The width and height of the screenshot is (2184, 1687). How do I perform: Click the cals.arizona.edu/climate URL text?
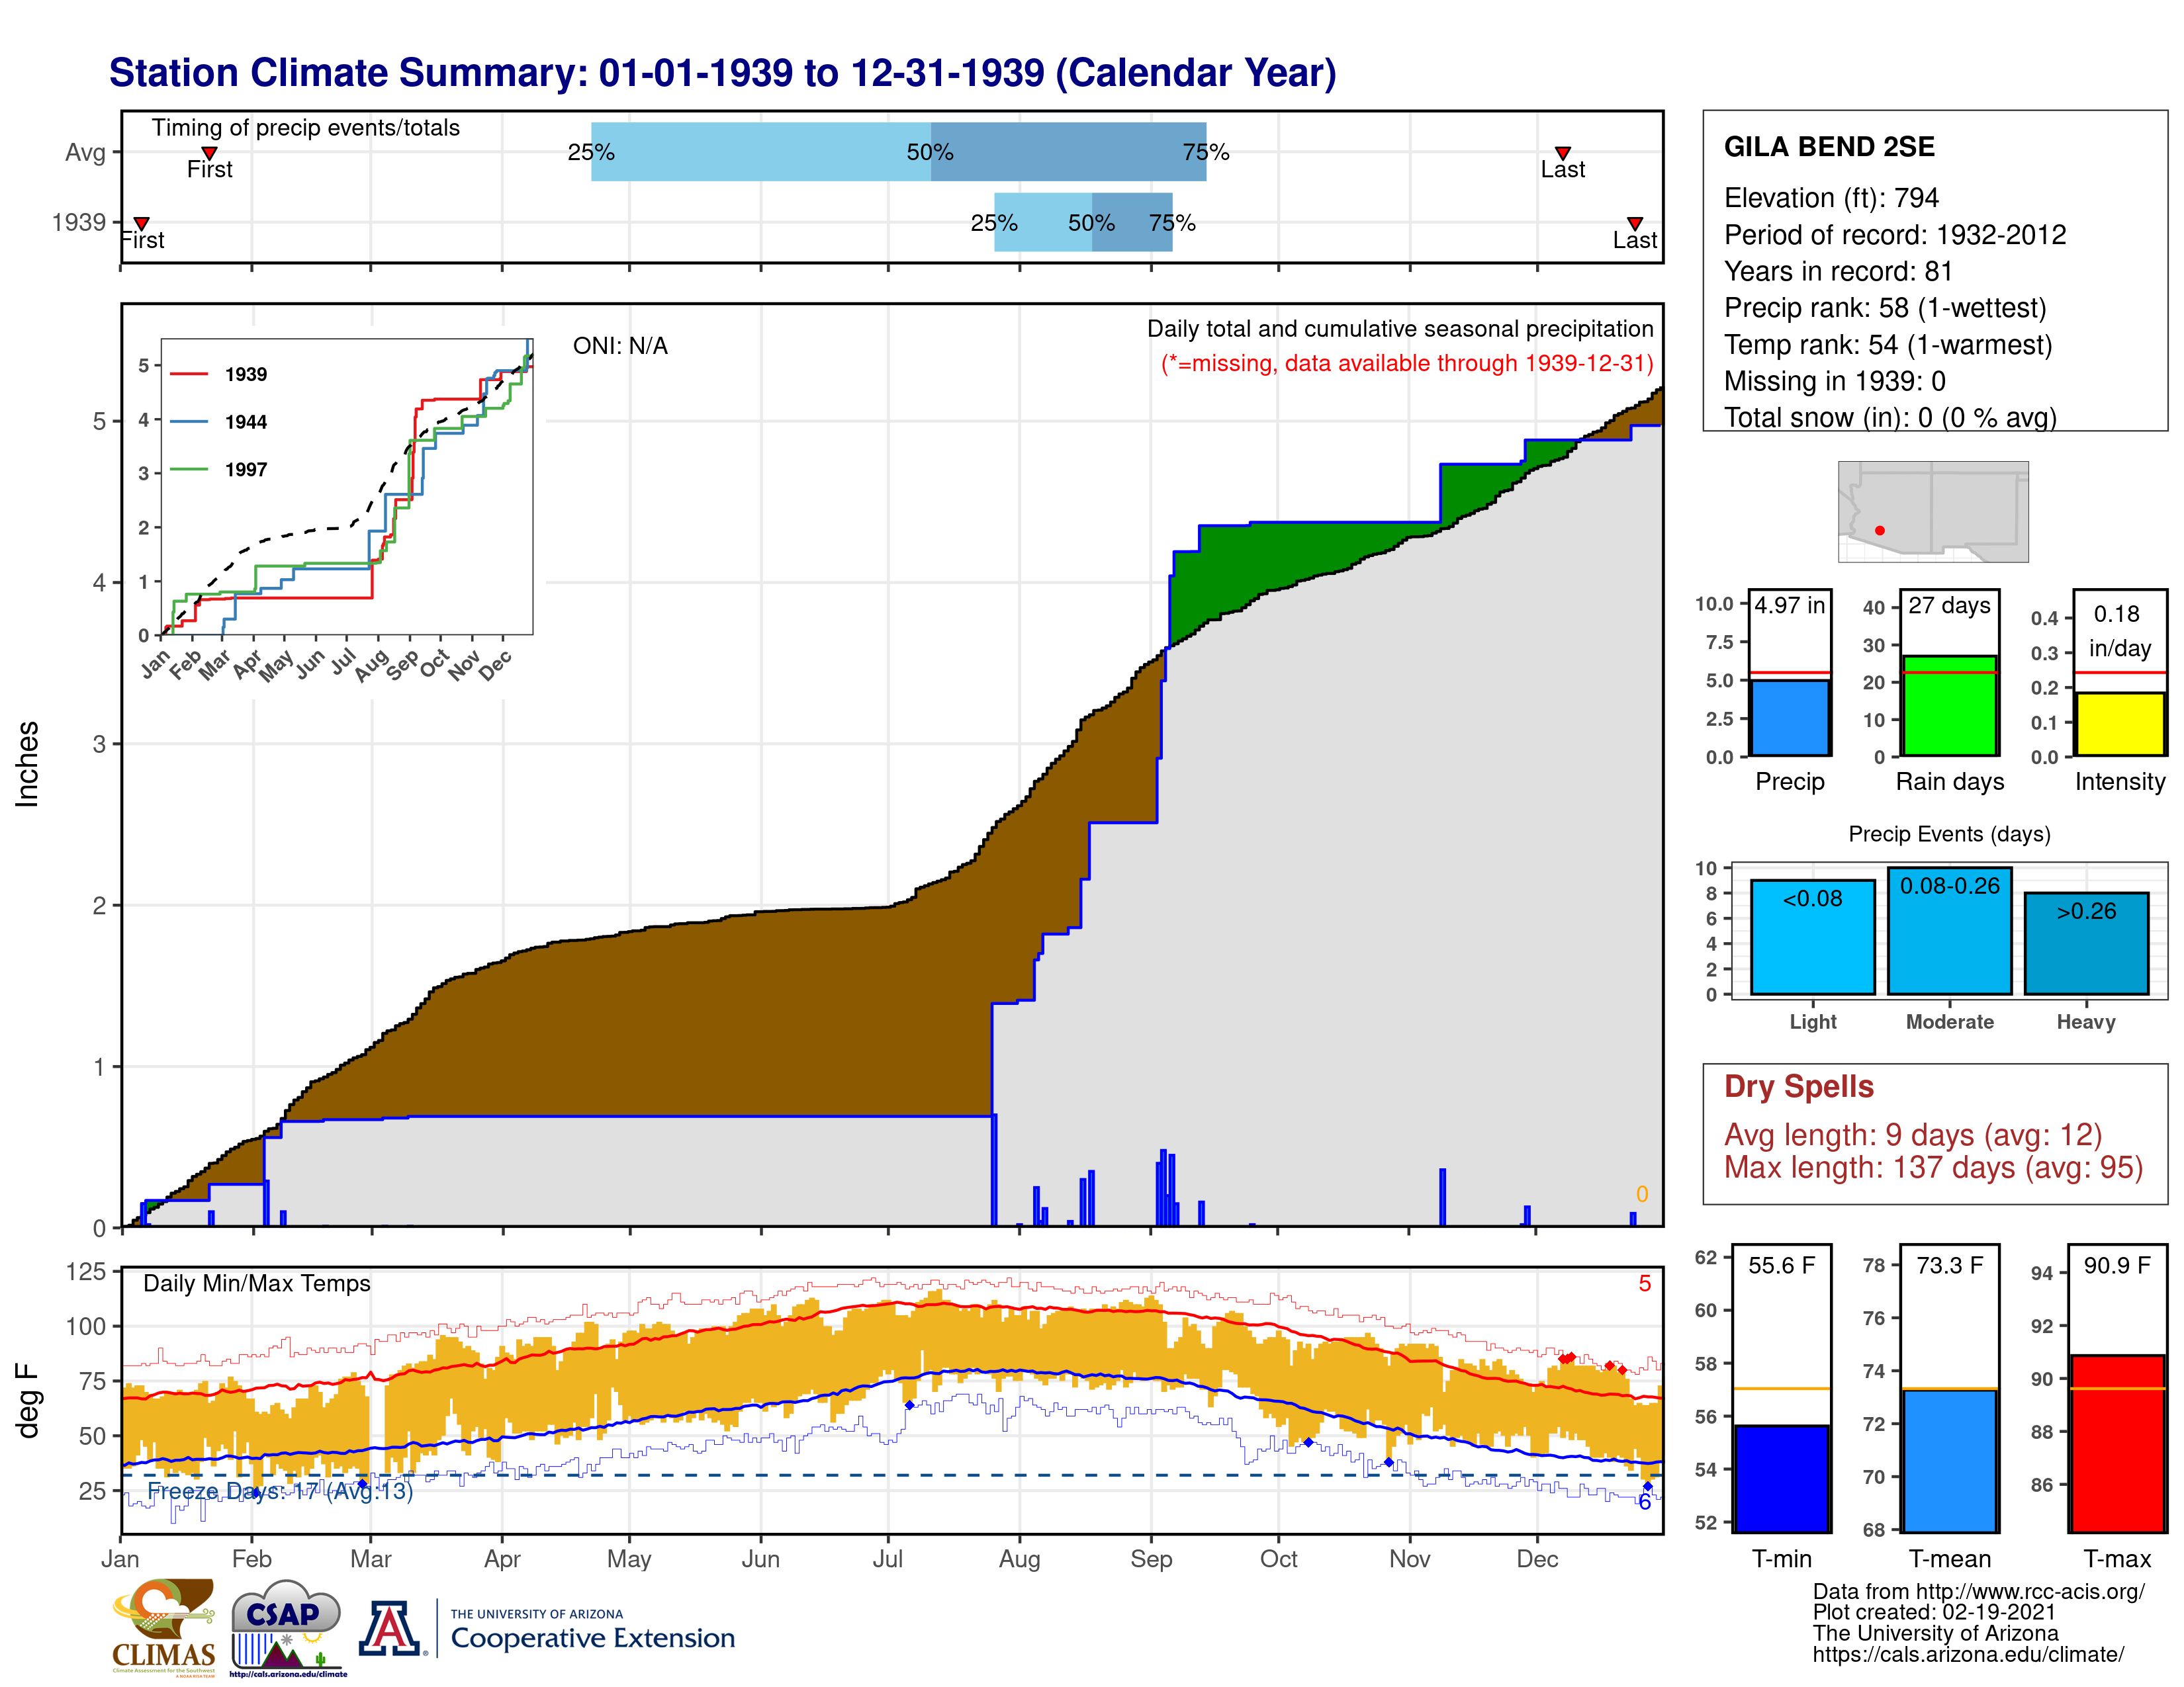pyautogui.click(x=1968, y=1654)
